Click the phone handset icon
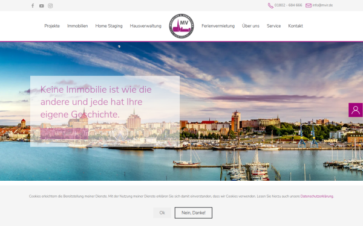 point(270,5)
